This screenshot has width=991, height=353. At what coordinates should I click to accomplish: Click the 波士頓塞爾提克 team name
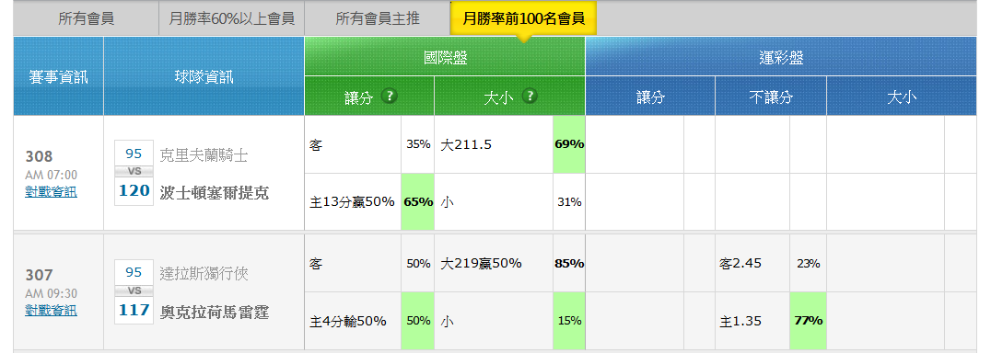[215, 193]
